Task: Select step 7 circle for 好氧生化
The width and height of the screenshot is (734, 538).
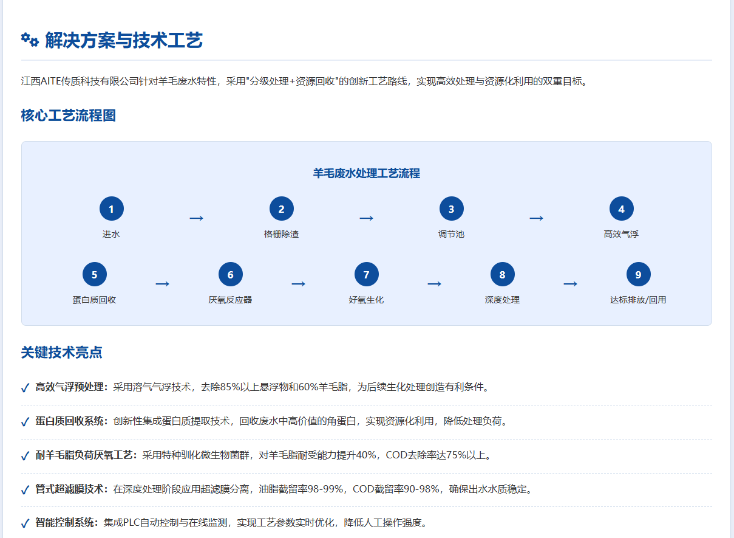Action: (x=367, y=275)
